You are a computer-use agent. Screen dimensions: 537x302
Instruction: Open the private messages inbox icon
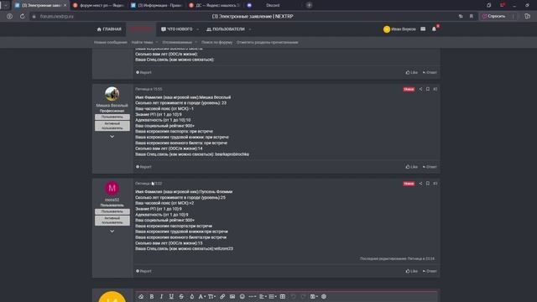click(423, 29)
